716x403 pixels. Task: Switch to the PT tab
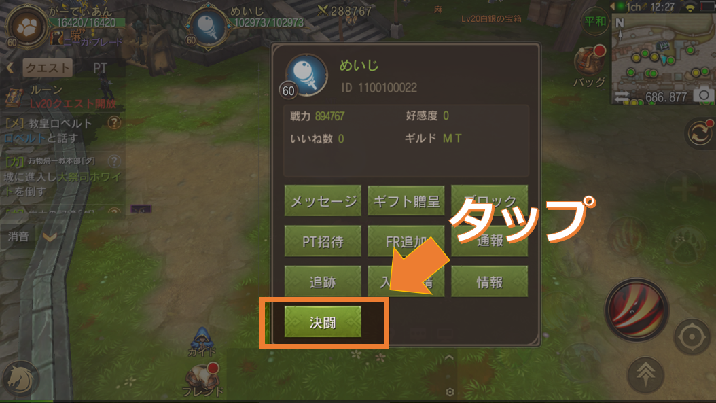coord(100,68)
